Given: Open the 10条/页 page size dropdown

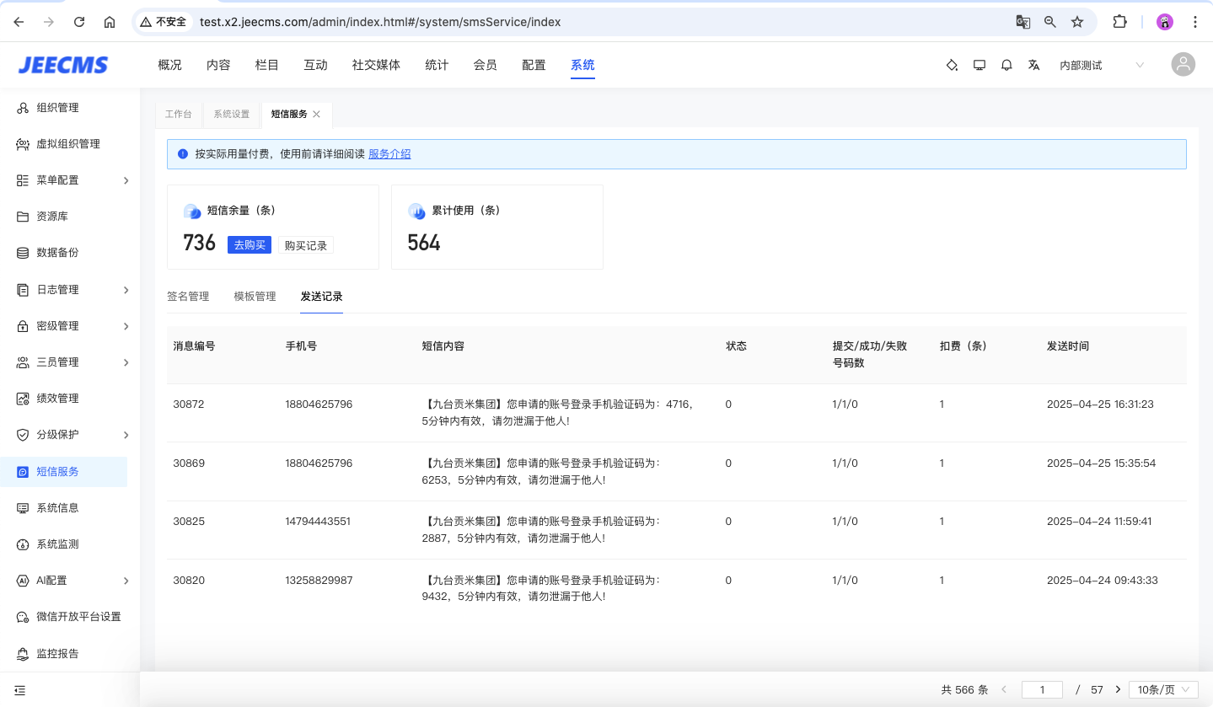Looking at the screenshot, I should click(1163, 689).
